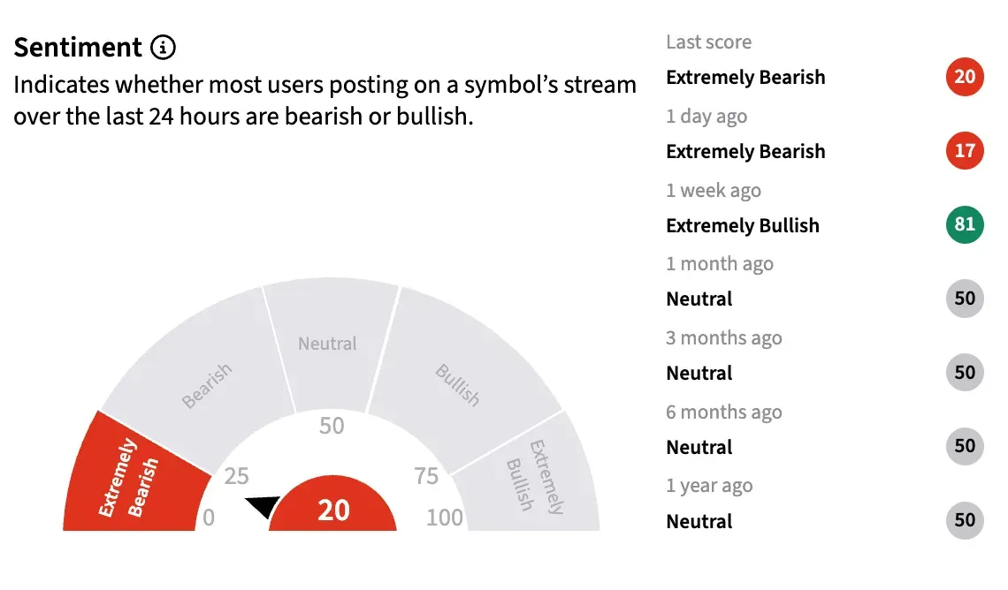The width and height of the screenshot is (1008, 590).
Task: Click the 1 year ago Neutral label
Action: pos(699,521)
